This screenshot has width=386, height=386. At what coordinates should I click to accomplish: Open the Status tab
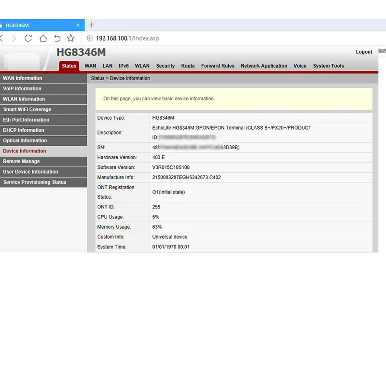pyautogui.click(x=69, y=66)
